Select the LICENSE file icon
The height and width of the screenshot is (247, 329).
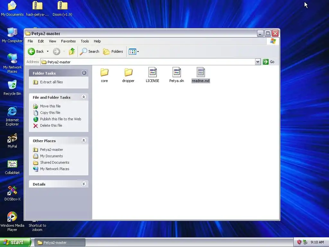pyautogui.click(x=153, y=72)
